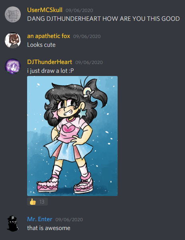
Task: Open the attached drawing of the girl
Action: [72, 136]
